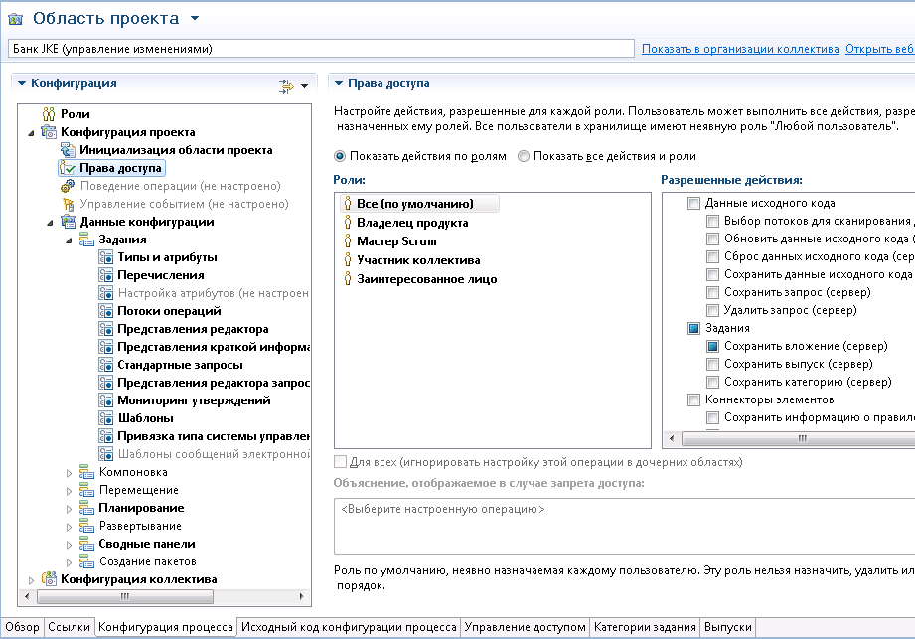Toggle the Задания group checkbox

click(693, 328)
